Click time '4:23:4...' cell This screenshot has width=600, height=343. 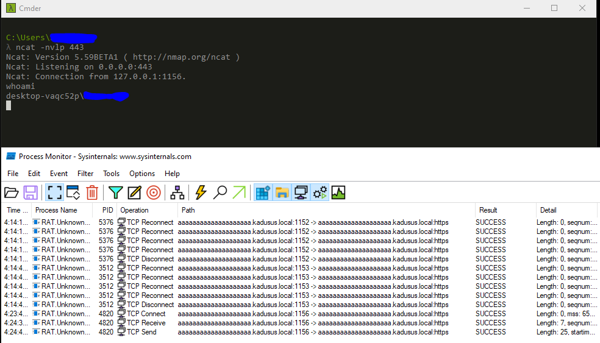16,314
